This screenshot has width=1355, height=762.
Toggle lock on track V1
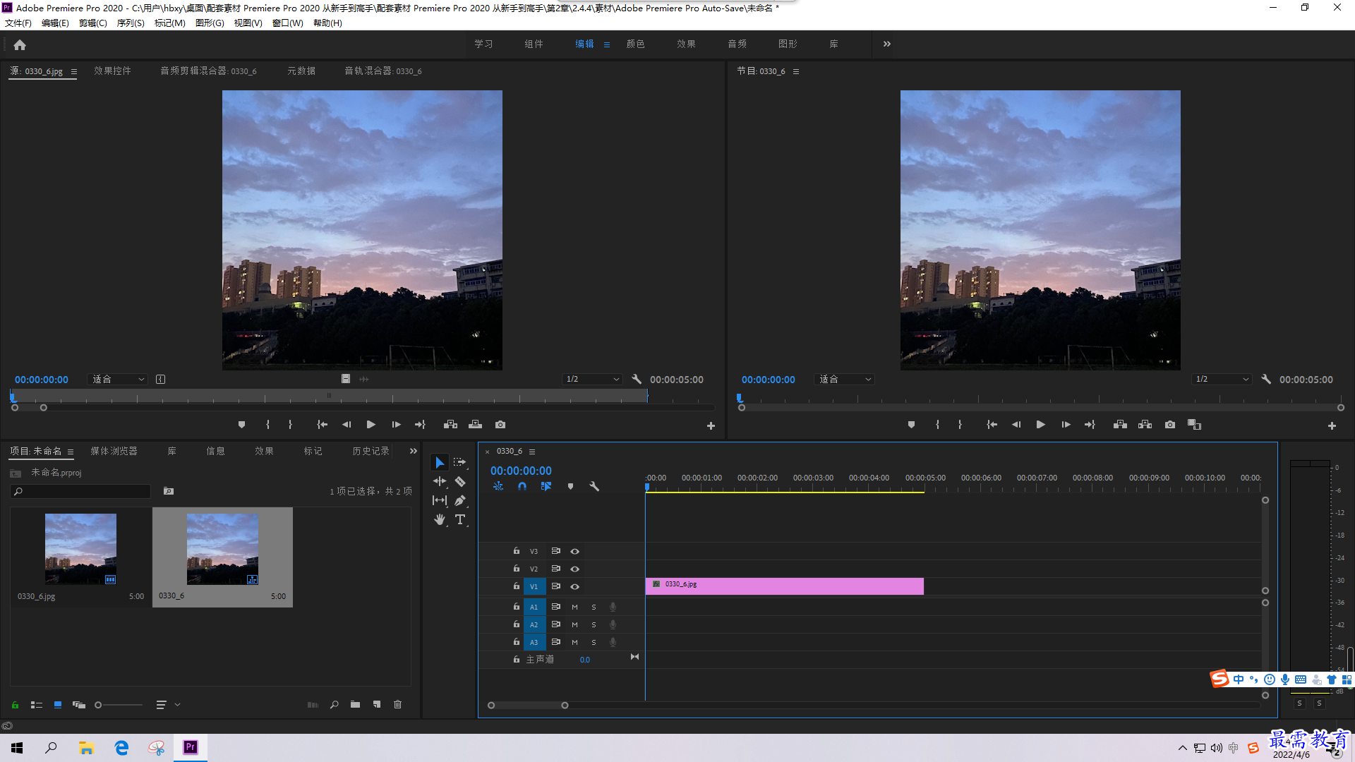[517, 586]
